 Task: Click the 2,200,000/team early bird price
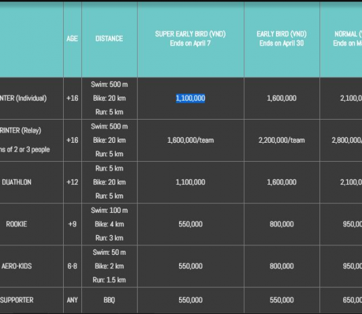coord(281,140)
